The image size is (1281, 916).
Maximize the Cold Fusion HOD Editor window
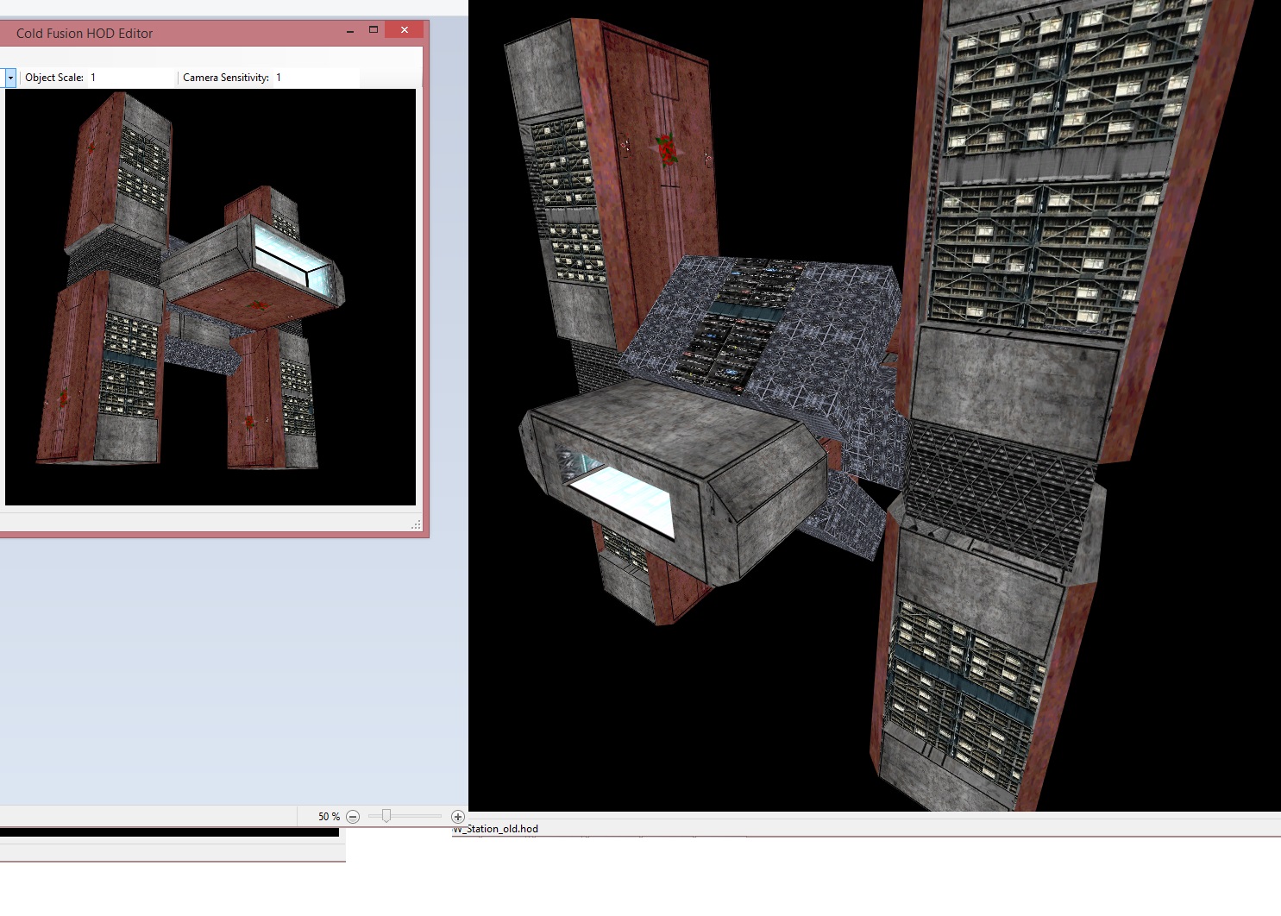pyautogui.click(x=374, y=30)
